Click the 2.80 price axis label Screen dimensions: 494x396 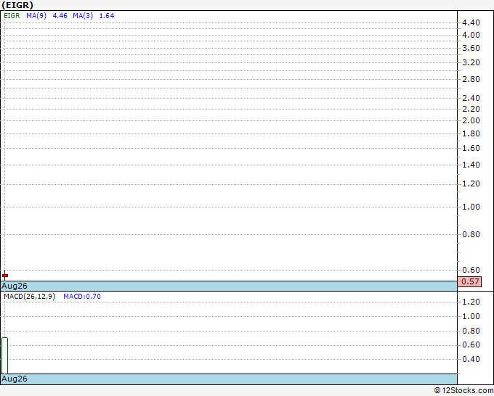coord(471,79)
